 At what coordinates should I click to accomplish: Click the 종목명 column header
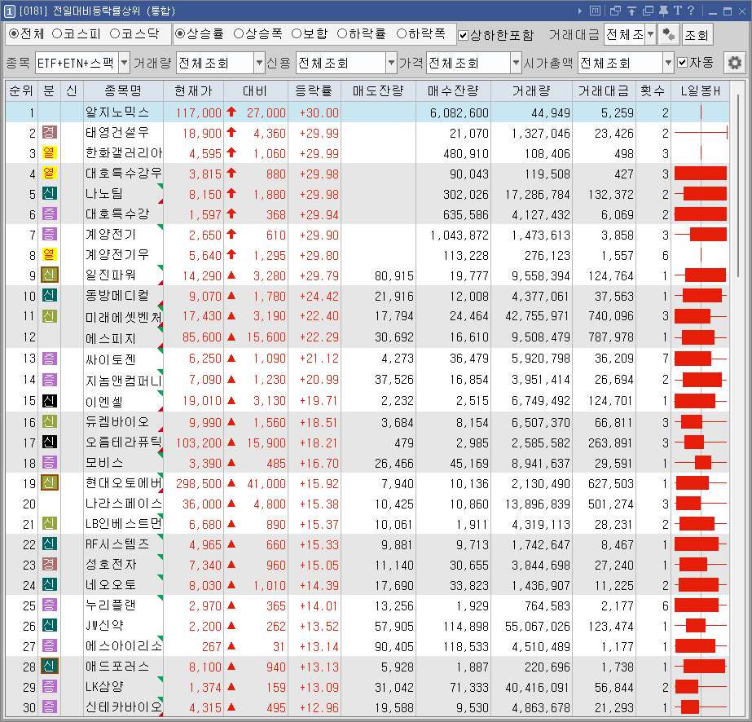(x=123, y=90)
